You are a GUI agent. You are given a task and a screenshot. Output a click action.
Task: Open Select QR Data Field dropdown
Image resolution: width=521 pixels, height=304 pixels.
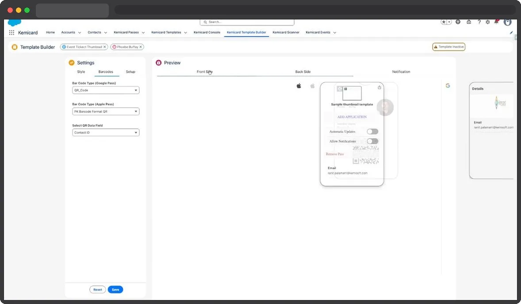point(106,132)
